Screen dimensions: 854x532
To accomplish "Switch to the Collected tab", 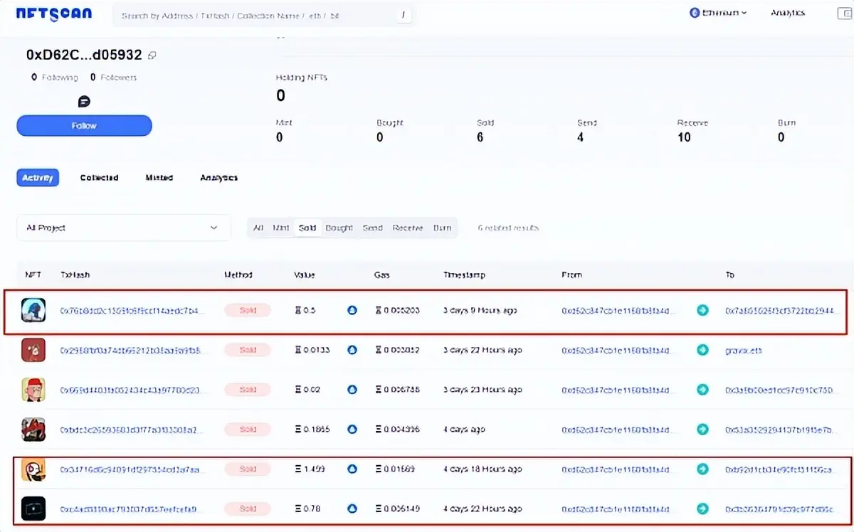I will tap(99, 178).
